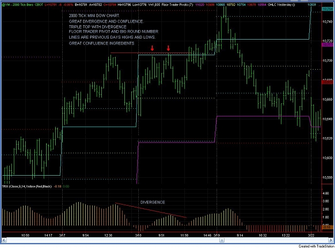Click the 'OHLC Yesterday ()' indicator label
Image resolution: width=335 pixels, height=248 pixels.
point(281,4)
